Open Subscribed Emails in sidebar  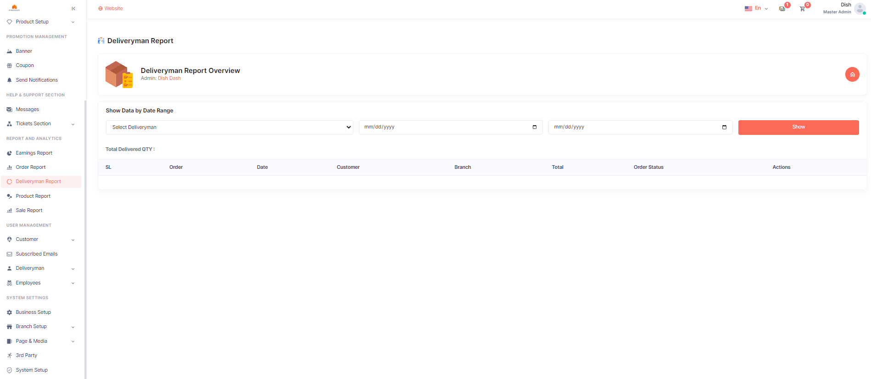click(x=37, y=254)
